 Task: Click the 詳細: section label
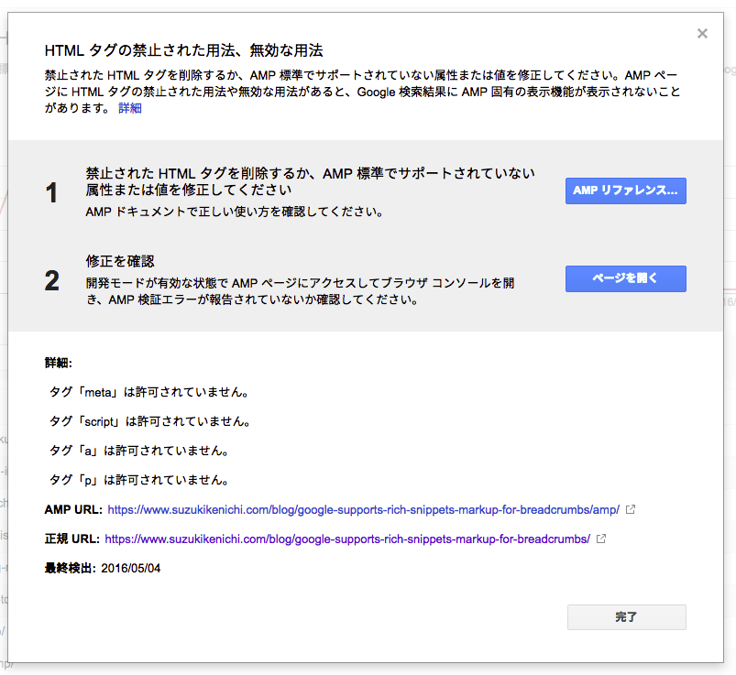(x=63, y=363)
